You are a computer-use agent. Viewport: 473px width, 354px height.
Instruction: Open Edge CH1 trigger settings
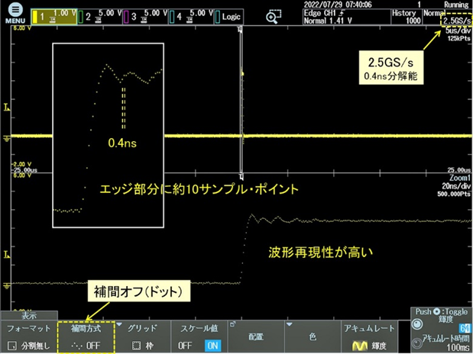(346, 17)
